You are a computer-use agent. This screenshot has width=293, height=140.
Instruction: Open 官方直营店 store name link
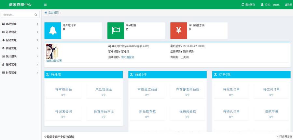click(128, 57)
